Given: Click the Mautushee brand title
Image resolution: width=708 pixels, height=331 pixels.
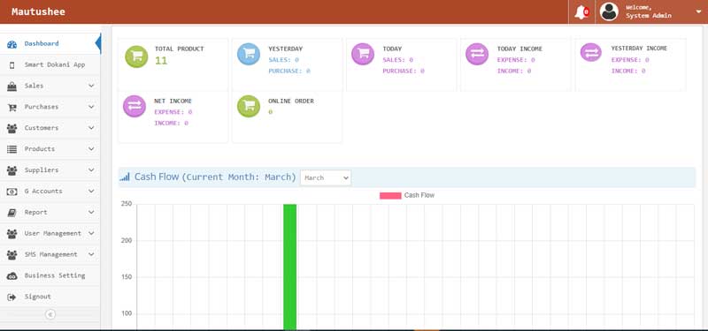Looking at the screenshot, I should 38,11.
